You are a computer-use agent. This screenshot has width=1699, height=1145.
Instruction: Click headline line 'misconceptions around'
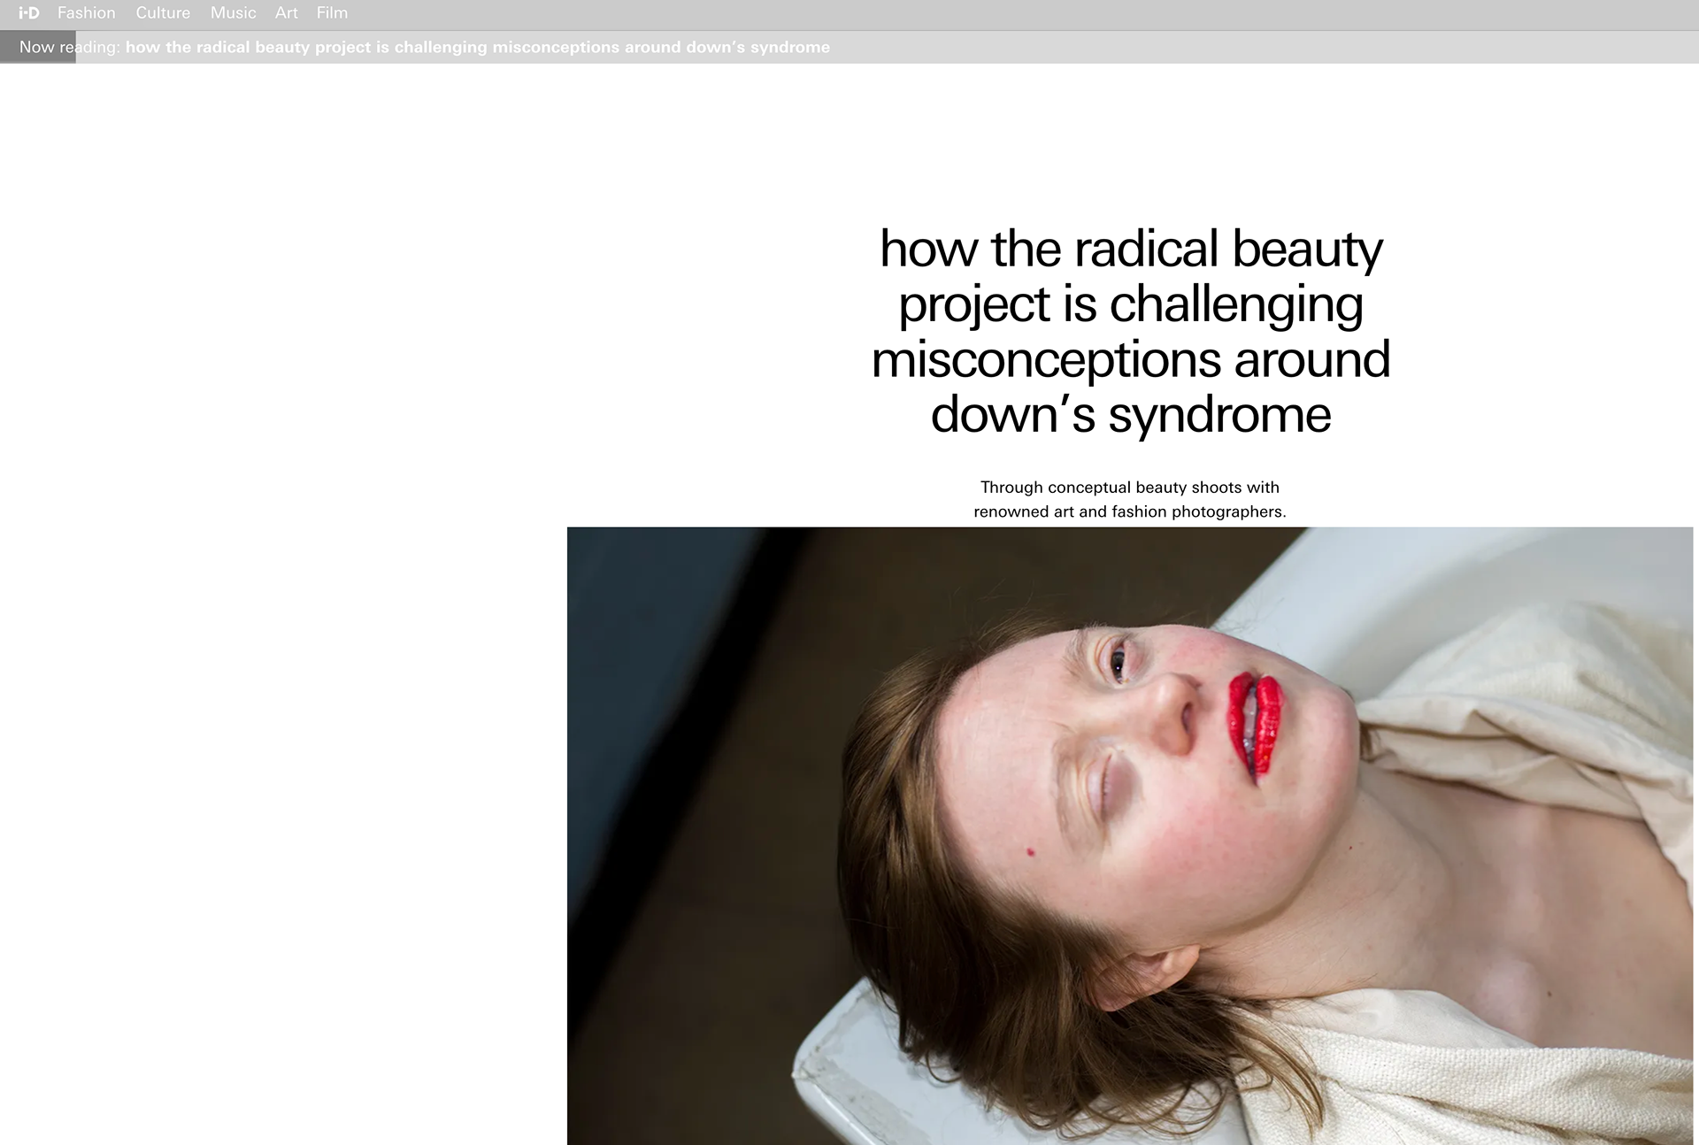(x=1130, y=359)
